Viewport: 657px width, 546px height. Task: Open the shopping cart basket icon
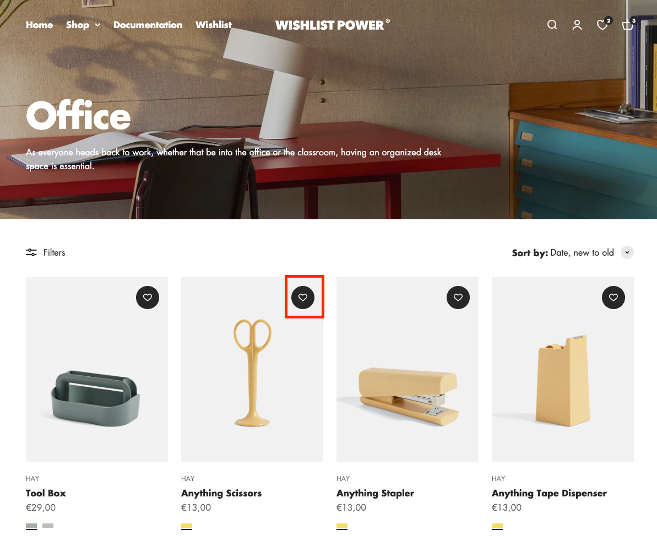click(628, 24)
